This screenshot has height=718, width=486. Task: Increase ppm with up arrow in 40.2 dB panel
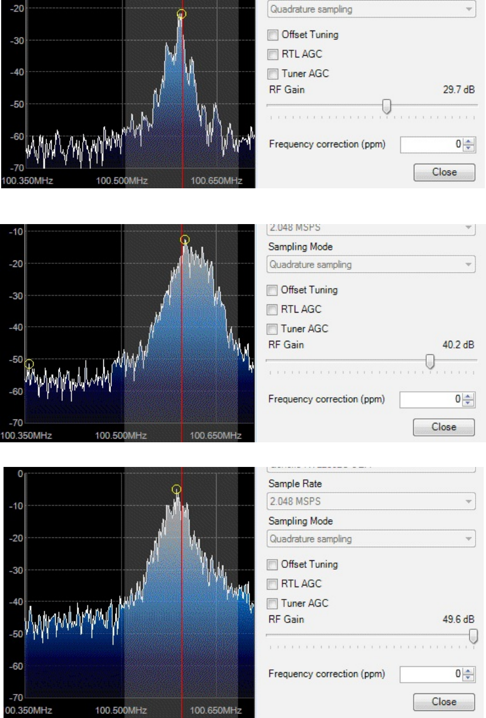click(468, 397)
